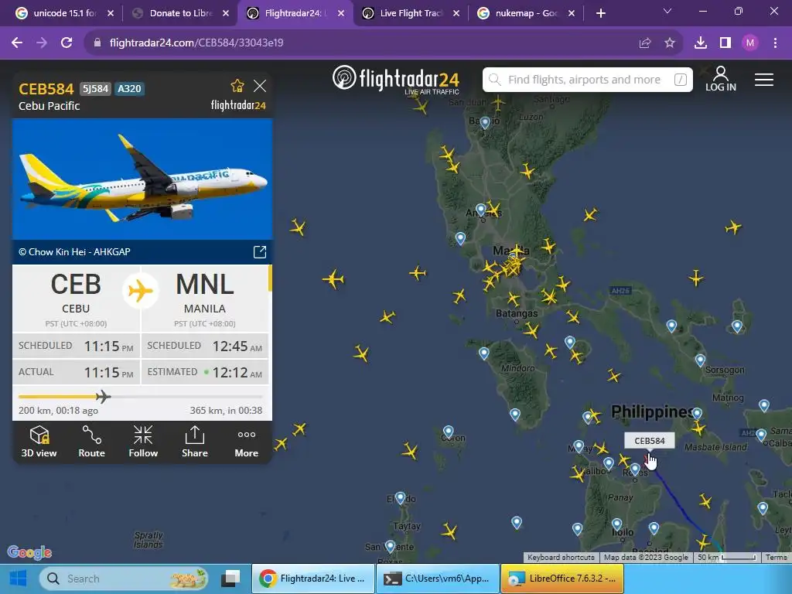Screen dimensions: 792x594
Task: Select the CEB584 map label
Action: [x=650, y=440]
